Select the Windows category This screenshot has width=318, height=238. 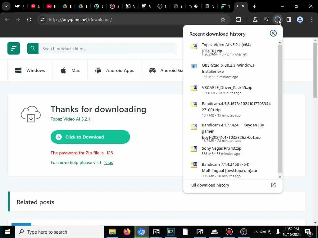coord(30,70)
